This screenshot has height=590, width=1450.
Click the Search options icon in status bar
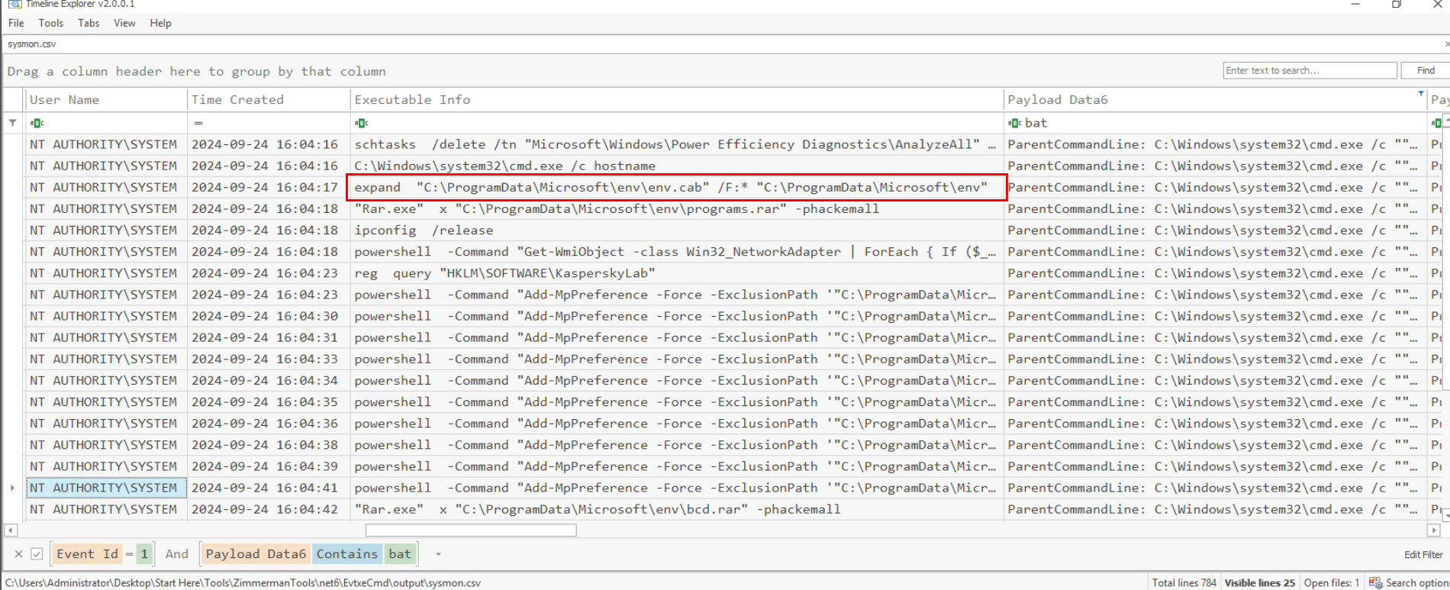pyautogui.click(x=1375, y=582)
